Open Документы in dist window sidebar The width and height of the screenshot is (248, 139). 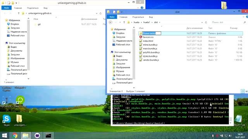(x=122, y=60)
